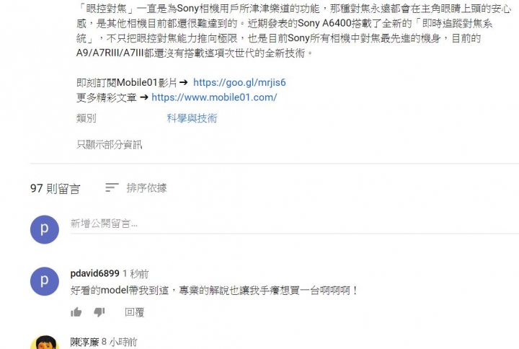Dislike pdavid6899's comment with thumbs down
The width and height of the screenshot is (519, 349).
click(99, 312)
